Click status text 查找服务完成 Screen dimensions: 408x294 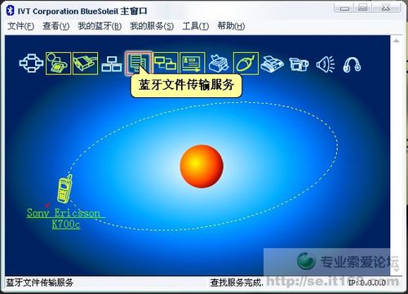(x=236, y=283)
